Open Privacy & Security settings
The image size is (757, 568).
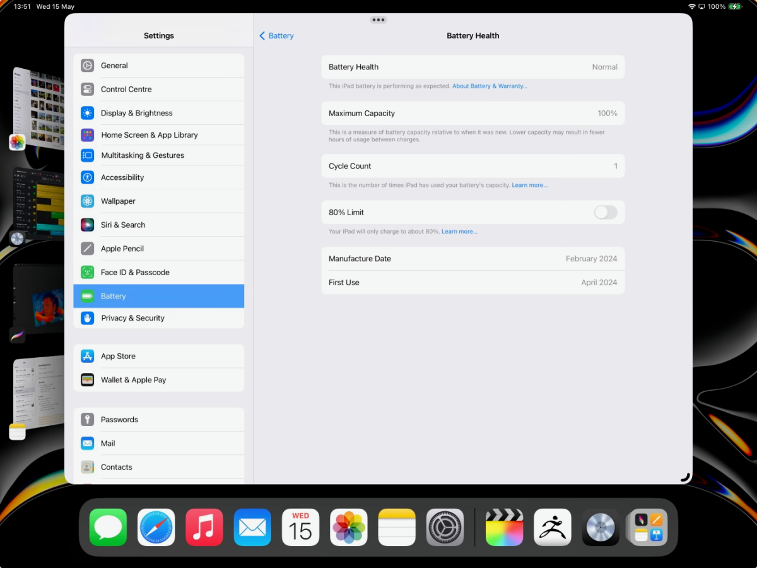pos(132,318)
